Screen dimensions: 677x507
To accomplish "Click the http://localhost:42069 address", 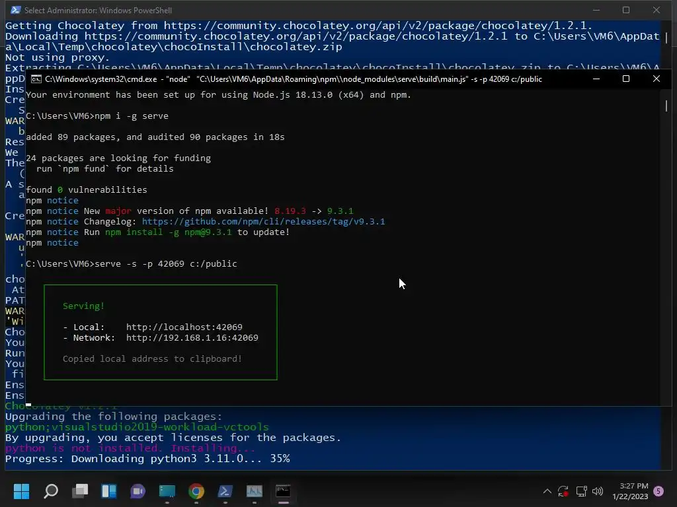I will pyautogui.click(x=184, y=327).
